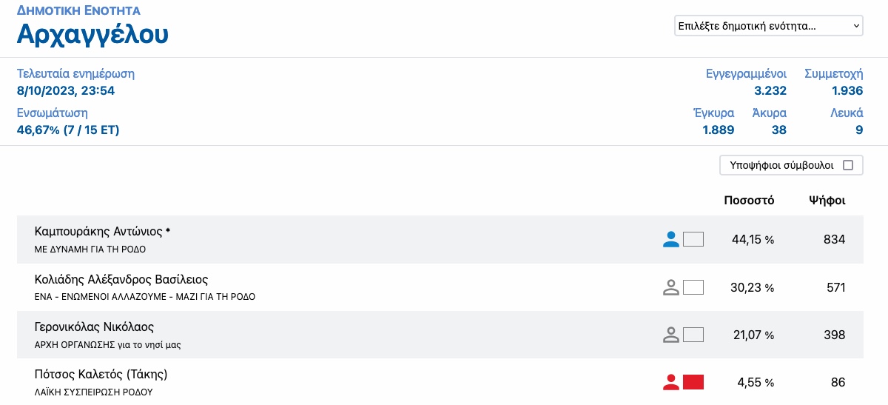This screenshot has height=405, width=888.
Task: Select candidate Καμπουράκης Αντώνιος name
Action: [103, 232]
